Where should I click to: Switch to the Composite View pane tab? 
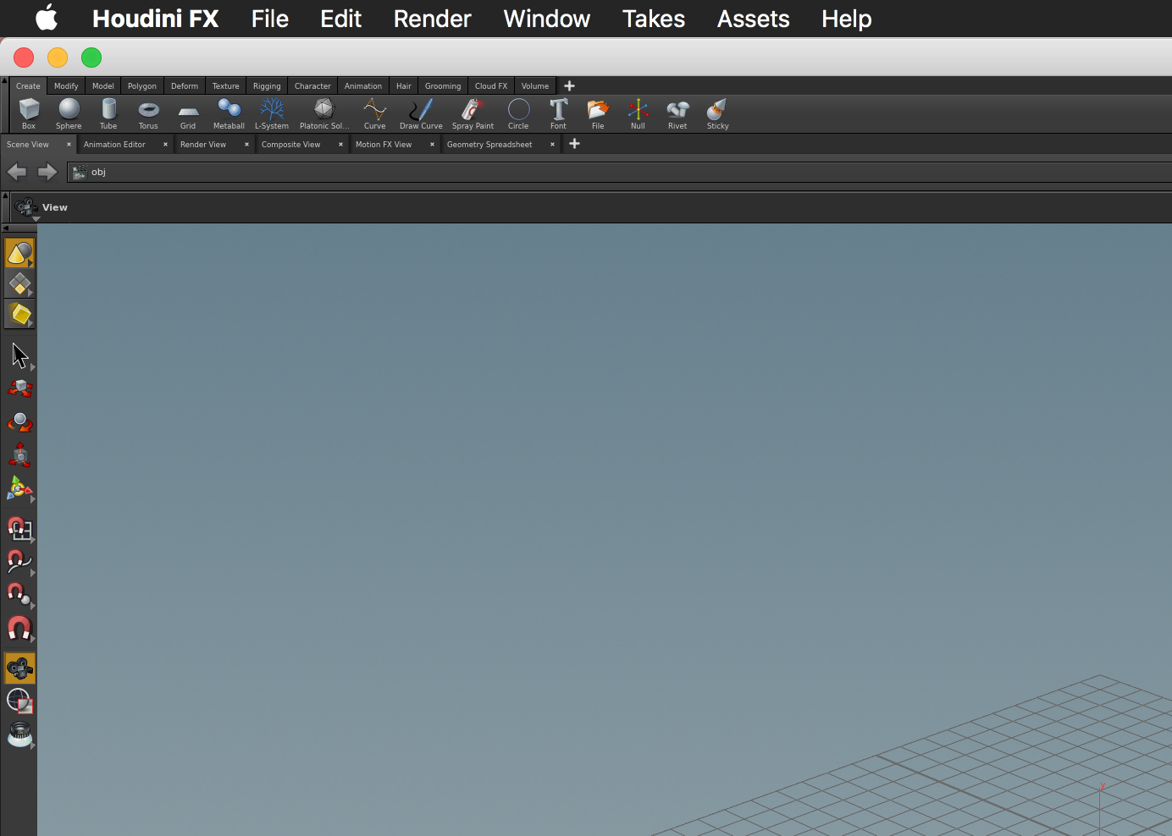click(x=290, y=144)
